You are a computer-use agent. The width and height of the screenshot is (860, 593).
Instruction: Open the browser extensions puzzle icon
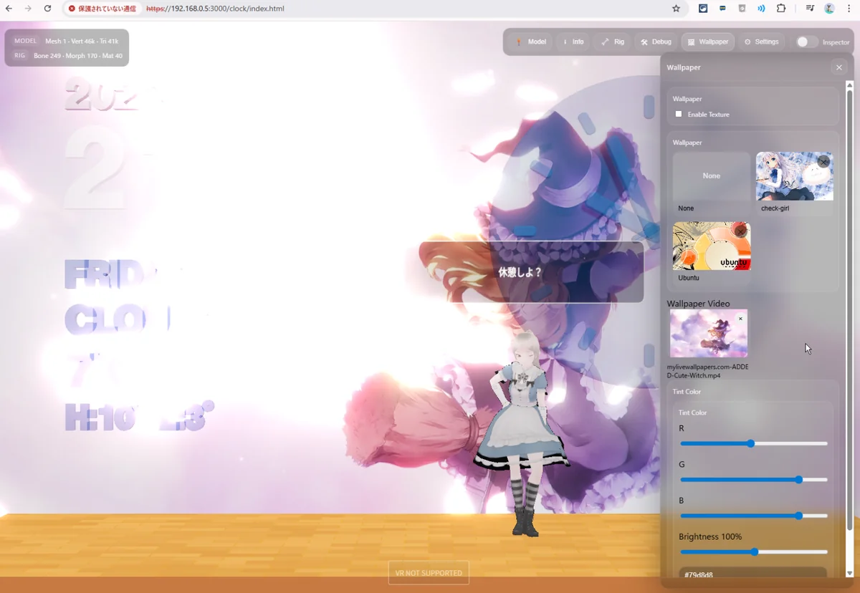[781, 9]
